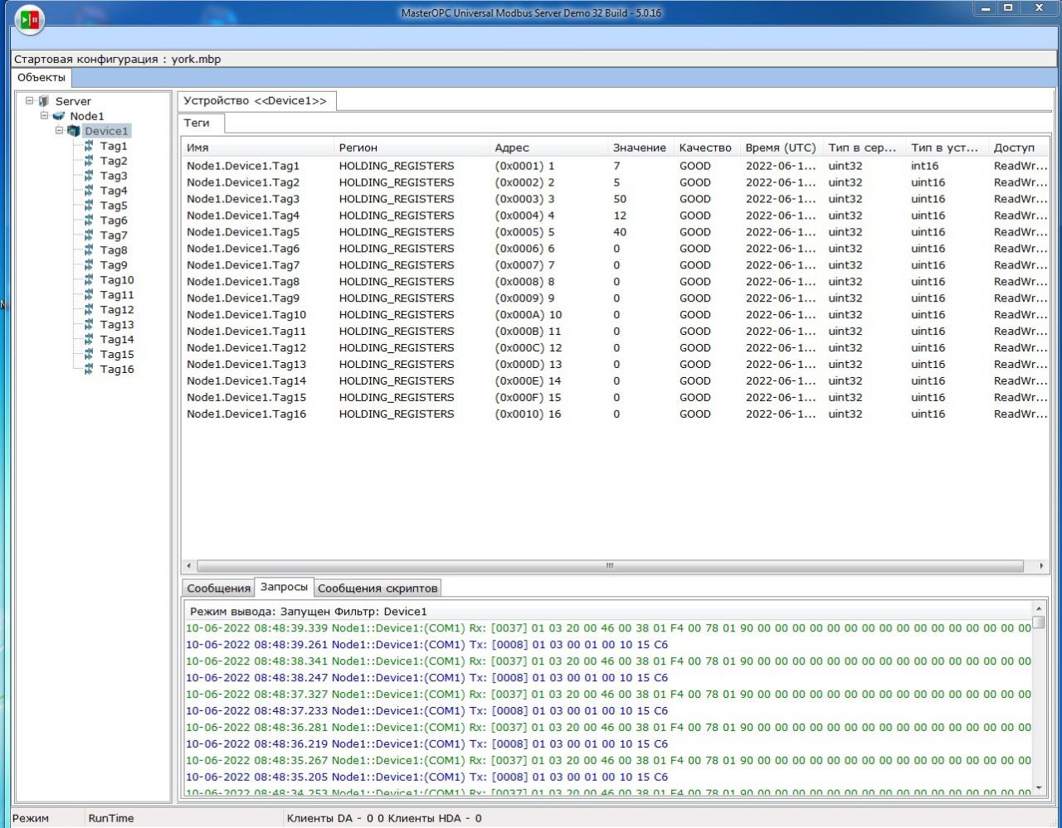This screenshot has width=1062, height=828.
Task: Click the request log scroll-up arrow
Action: pyautogui.click(x=1039, y=609)
